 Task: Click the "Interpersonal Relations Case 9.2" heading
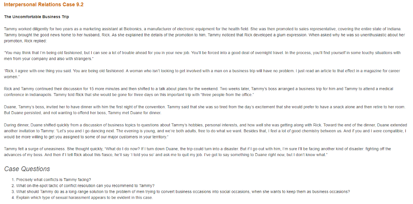click(44, 4)
